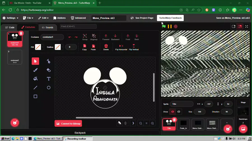
Task: Click the Copy icon
Action: point(85,47)
